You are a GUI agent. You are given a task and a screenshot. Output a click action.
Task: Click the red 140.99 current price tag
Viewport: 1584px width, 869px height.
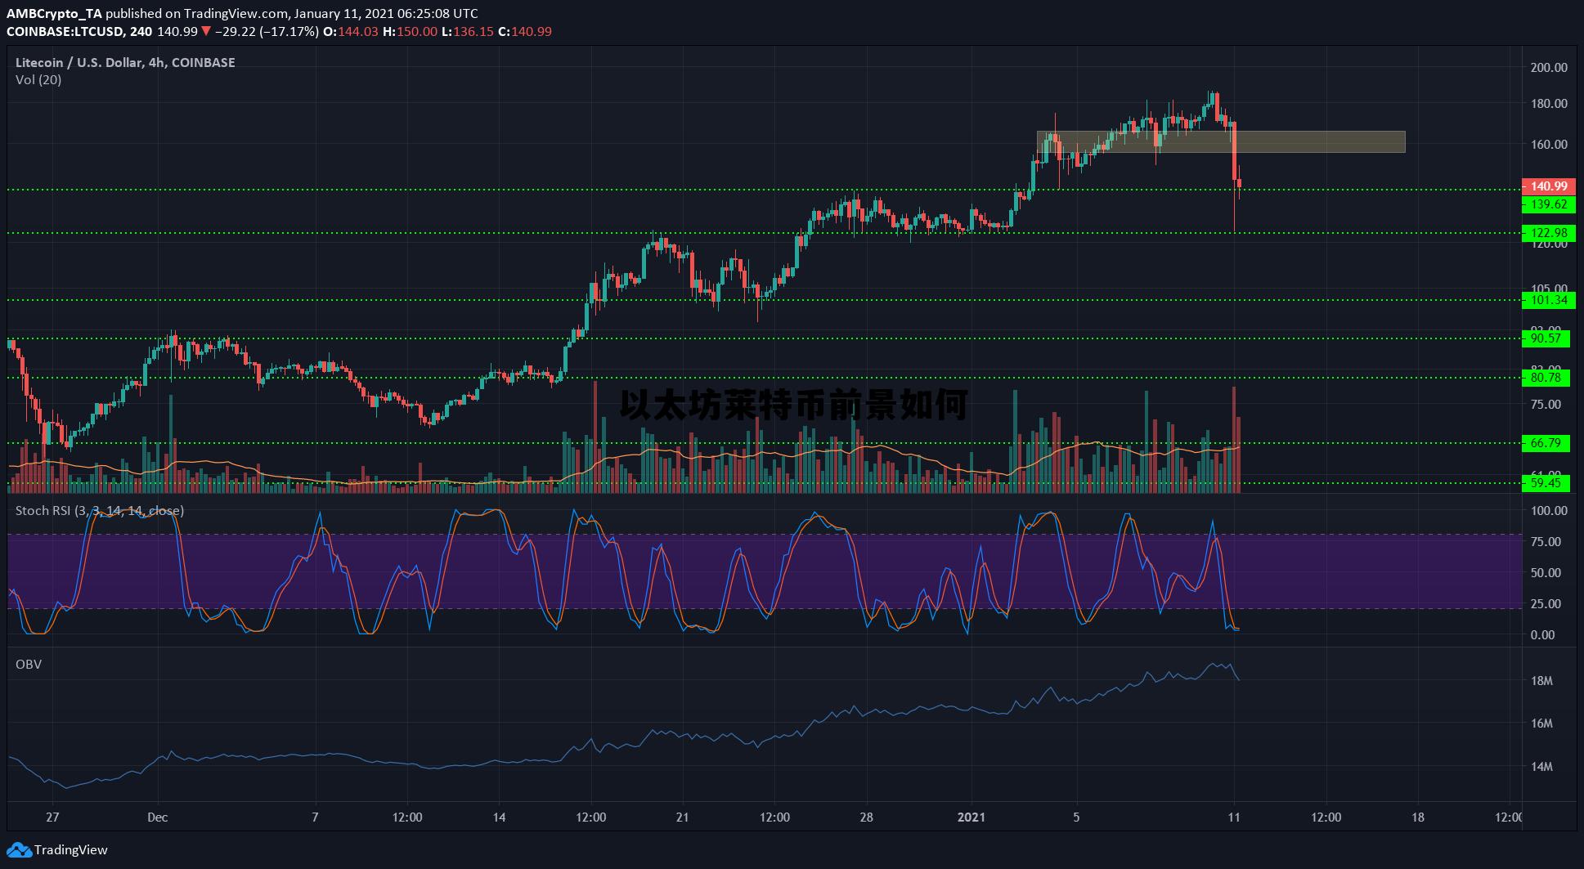click(x=1548, y=186)
